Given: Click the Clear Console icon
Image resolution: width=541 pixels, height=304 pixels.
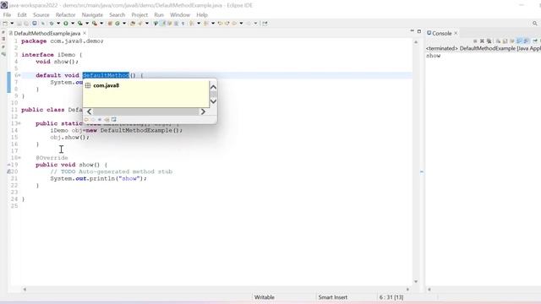Looking at the screenshot, I should (x=498, y=41).
